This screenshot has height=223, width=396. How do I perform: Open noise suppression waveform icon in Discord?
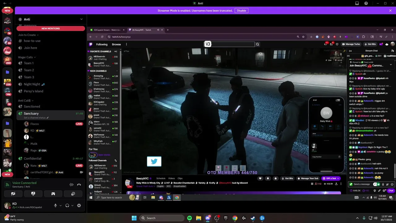click(x=71, y=185)
